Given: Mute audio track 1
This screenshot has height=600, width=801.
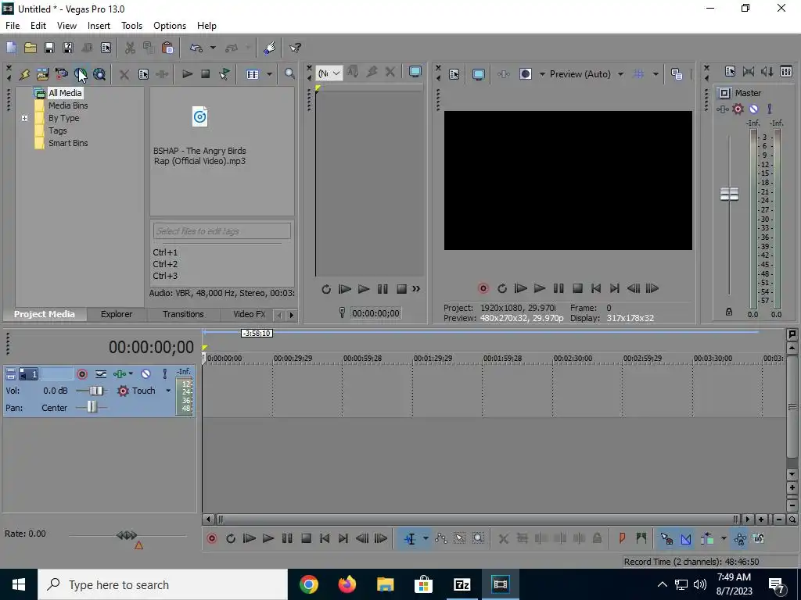Looking at the screenshot, I should pos(145,374).
